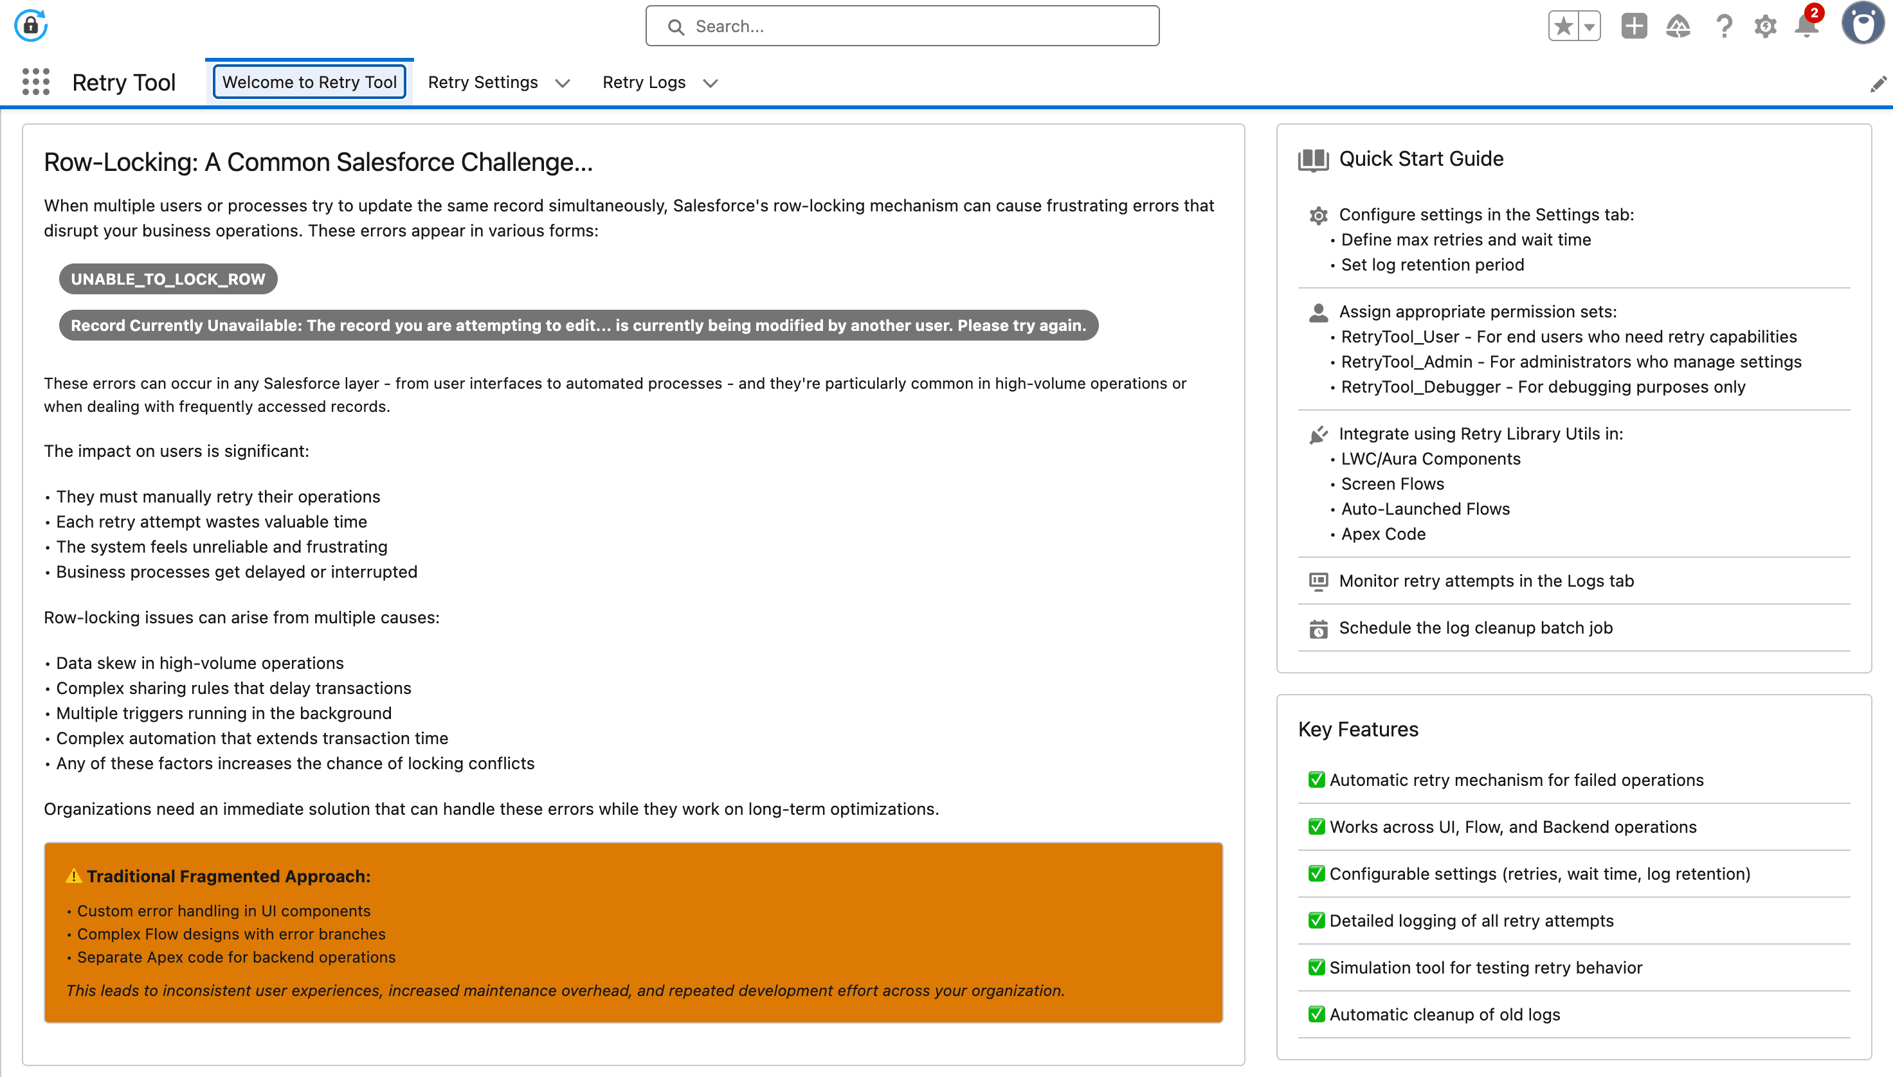Click 'Integrate using Retry Library Utils in:'
The height and width of the screenshot is (1077, 1893).
coord(1481,434)
